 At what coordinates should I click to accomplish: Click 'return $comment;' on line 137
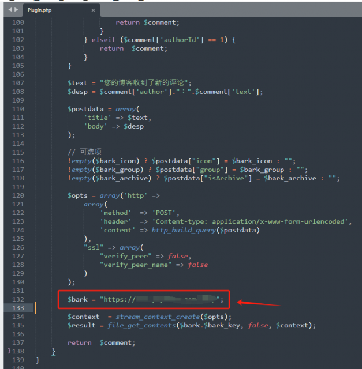(x=102, y=342)
